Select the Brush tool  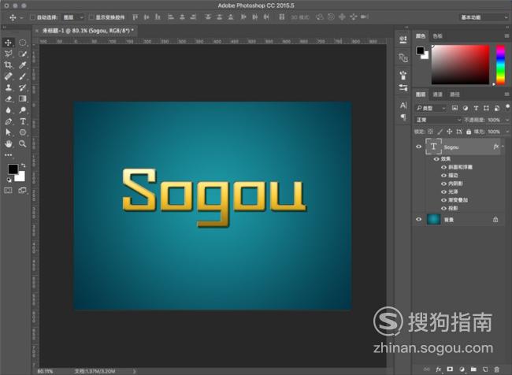point(22,76)
